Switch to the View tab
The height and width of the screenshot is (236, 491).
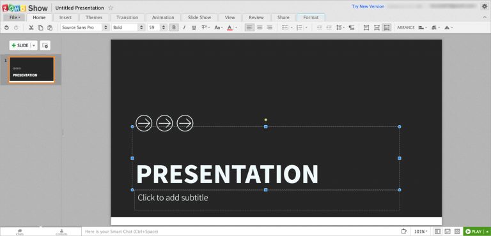pyautogui.click(x=230, y=17)
